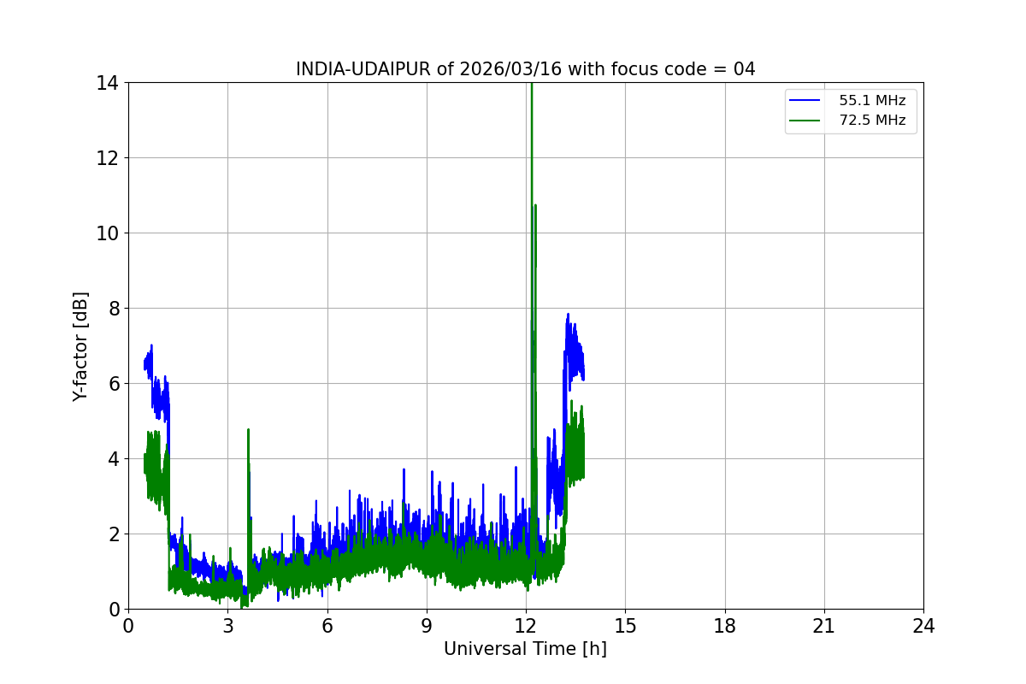Click x-axis tick label 21
The image size is (1026, 684).
(x=824, y=626)
